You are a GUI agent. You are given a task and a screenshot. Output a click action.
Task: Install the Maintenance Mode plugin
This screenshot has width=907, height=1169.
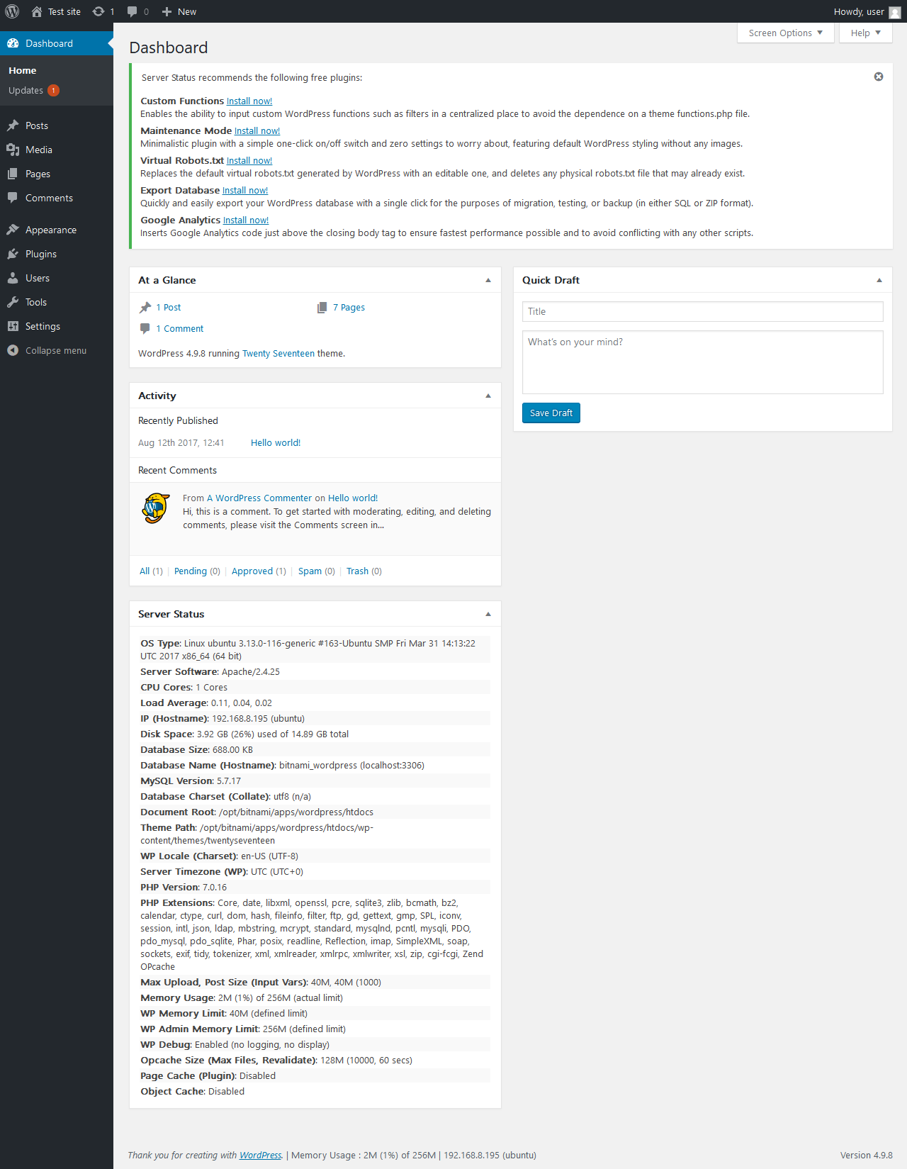257,131
